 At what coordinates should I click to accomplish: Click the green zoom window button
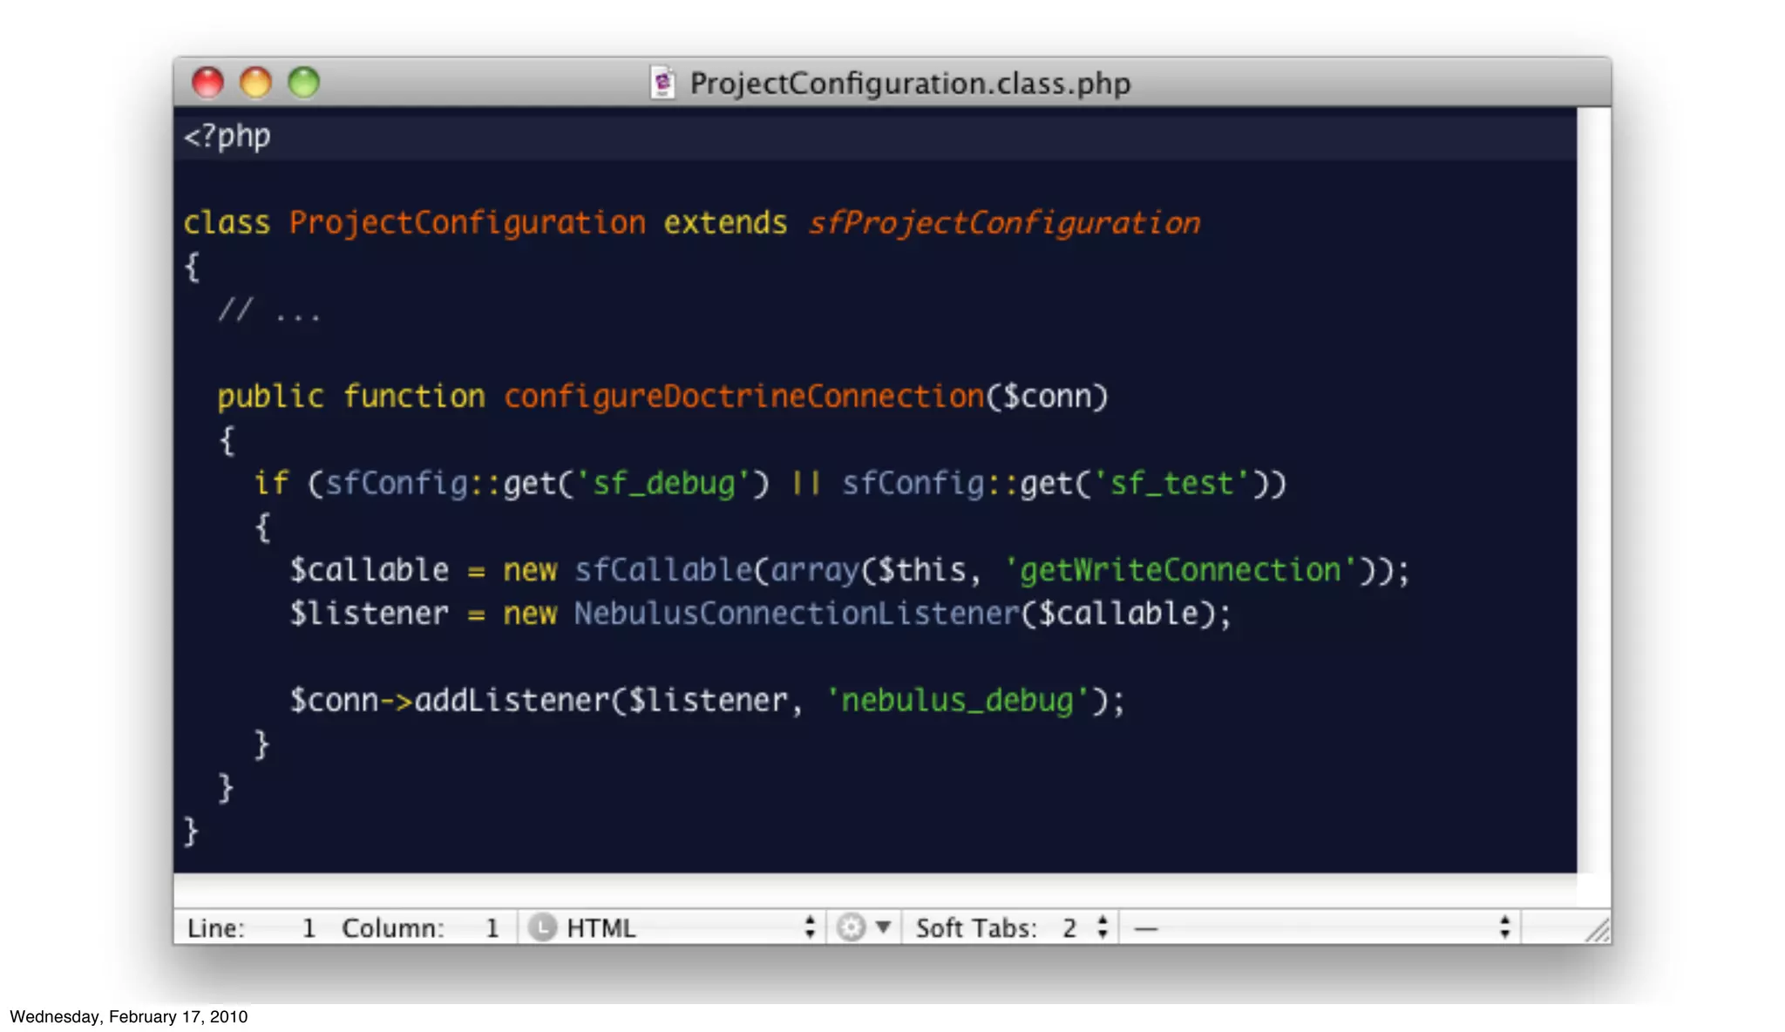(x=304, y=83)
